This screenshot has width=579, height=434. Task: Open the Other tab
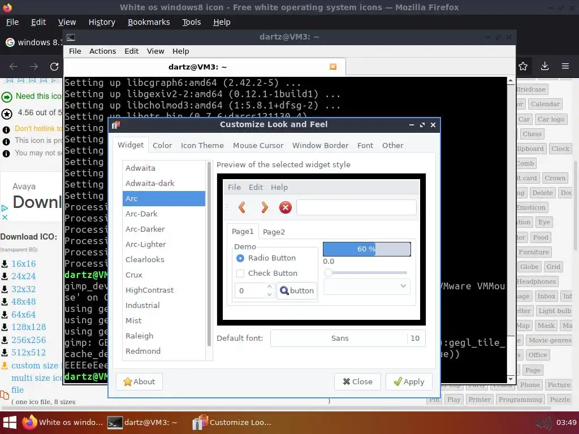[392, 145]
